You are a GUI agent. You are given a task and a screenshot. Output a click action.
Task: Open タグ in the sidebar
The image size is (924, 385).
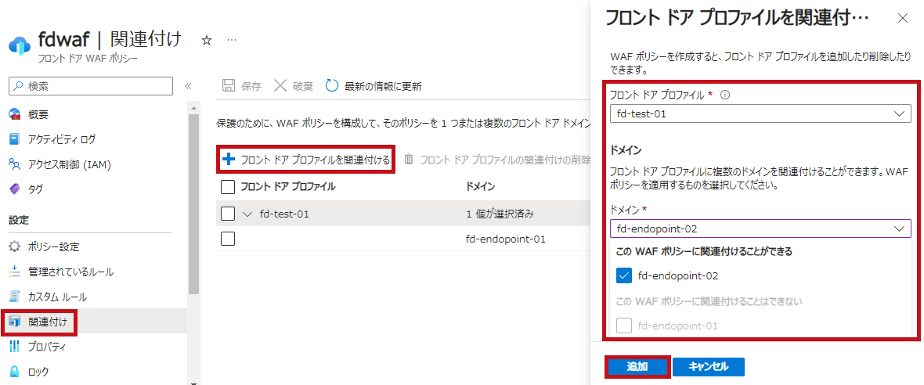[34, 189]
